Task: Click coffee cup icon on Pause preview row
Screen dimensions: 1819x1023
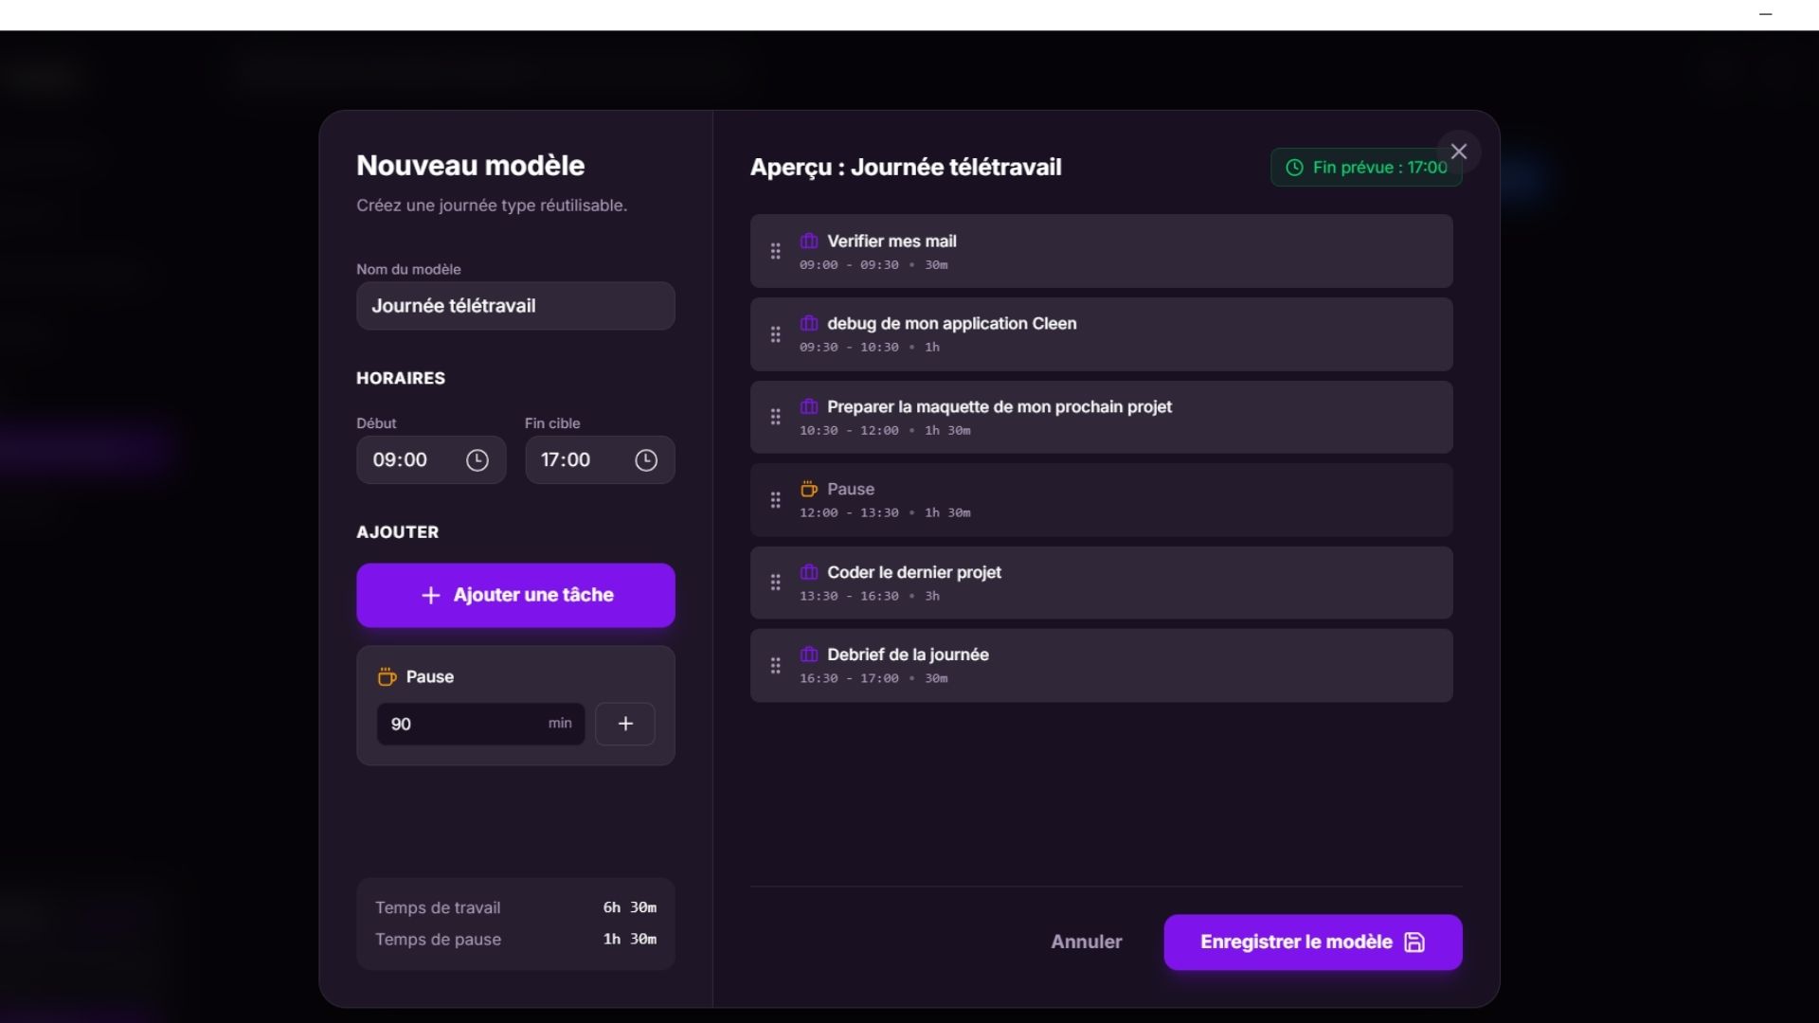Action: (809, 490)
